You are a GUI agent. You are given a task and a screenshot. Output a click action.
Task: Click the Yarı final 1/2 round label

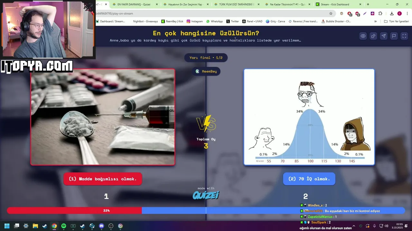(206, 58)
